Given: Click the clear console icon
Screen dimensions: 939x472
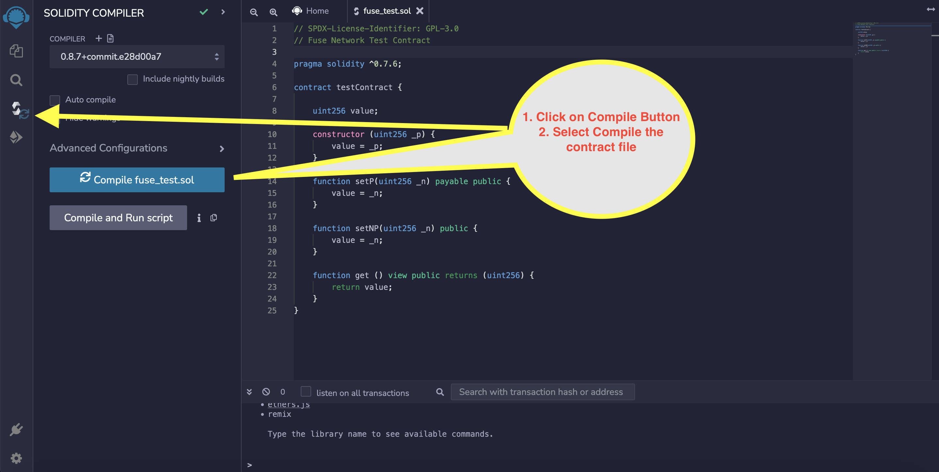Looking at the screenshot, I should coord(266,392).
